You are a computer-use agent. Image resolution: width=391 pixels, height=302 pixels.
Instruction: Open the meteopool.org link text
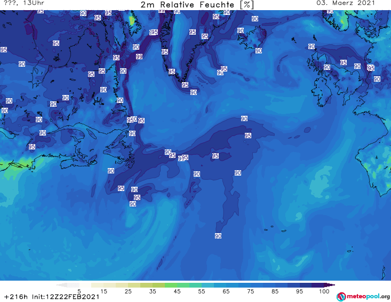368,296
